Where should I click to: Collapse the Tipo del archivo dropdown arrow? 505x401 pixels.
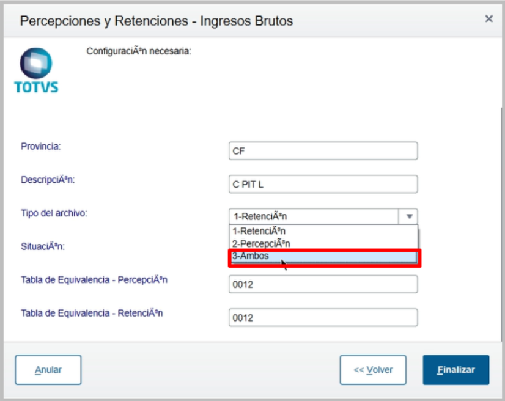pyautogui.click(x=409, y=216)
